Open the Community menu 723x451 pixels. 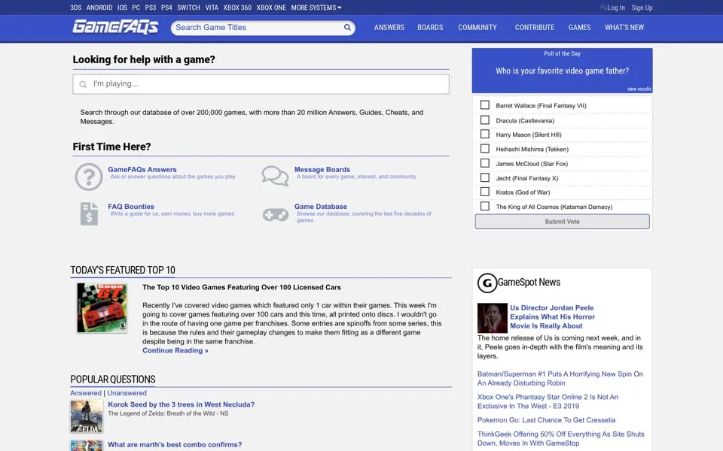pos(477,28)
